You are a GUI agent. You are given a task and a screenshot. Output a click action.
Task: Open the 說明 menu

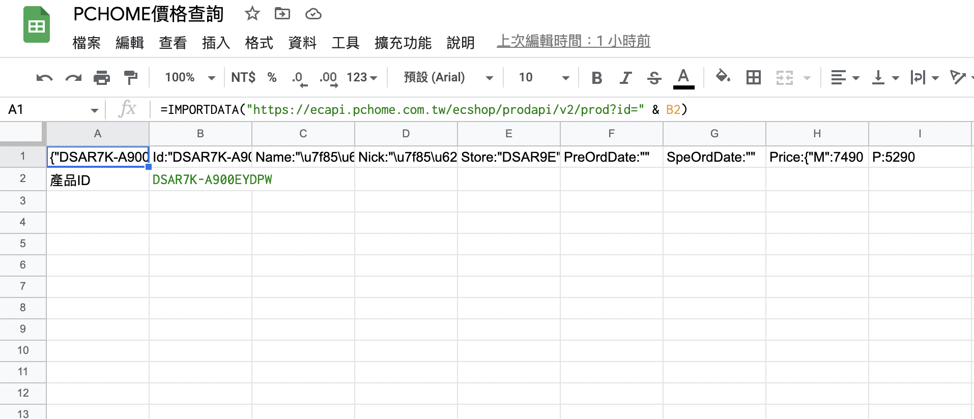[461, 43]
